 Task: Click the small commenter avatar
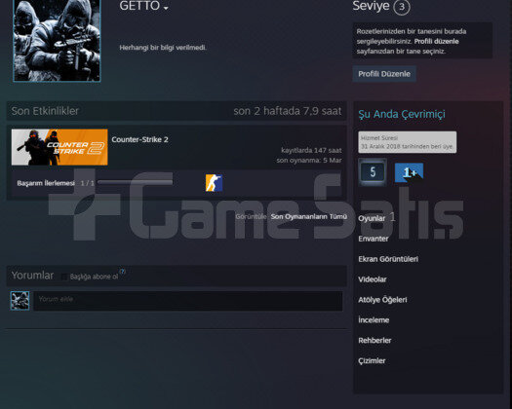[x=20, y=300]
